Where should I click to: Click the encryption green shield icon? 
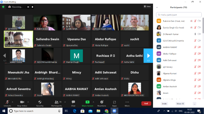coord(3,7)
